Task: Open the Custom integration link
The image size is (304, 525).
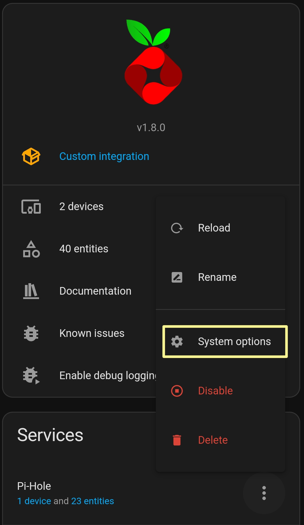Action: click(104, 156)
